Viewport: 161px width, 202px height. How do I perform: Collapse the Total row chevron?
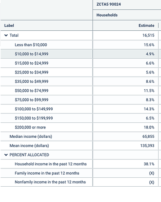(x=6, y=36)
